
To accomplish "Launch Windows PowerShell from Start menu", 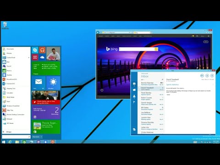I will click(16, 106).
